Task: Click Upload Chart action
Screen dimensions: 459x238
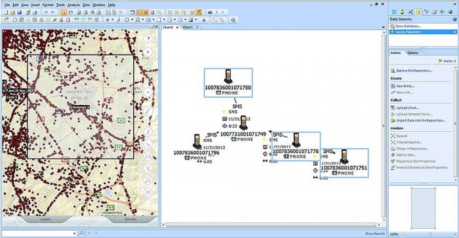Action: [407, 108]
